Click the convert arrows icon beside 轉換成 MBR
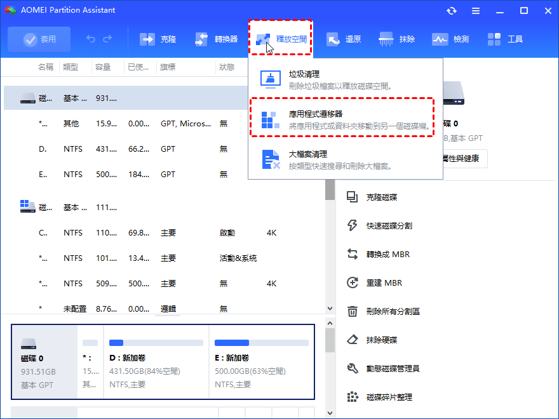This screenshot has width=559, height=419. click(352, 254)
